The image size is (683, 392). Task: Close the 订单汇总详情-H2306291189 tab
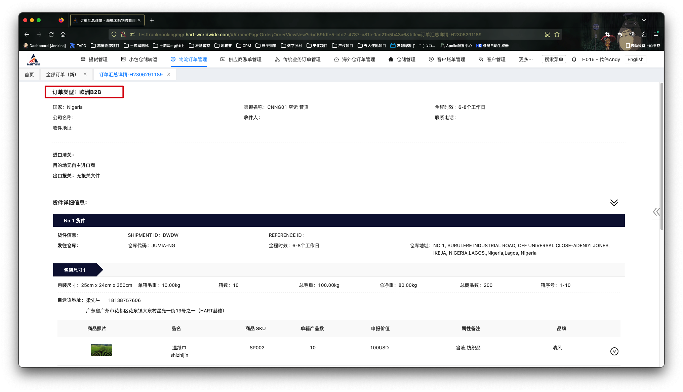(169, 75)
